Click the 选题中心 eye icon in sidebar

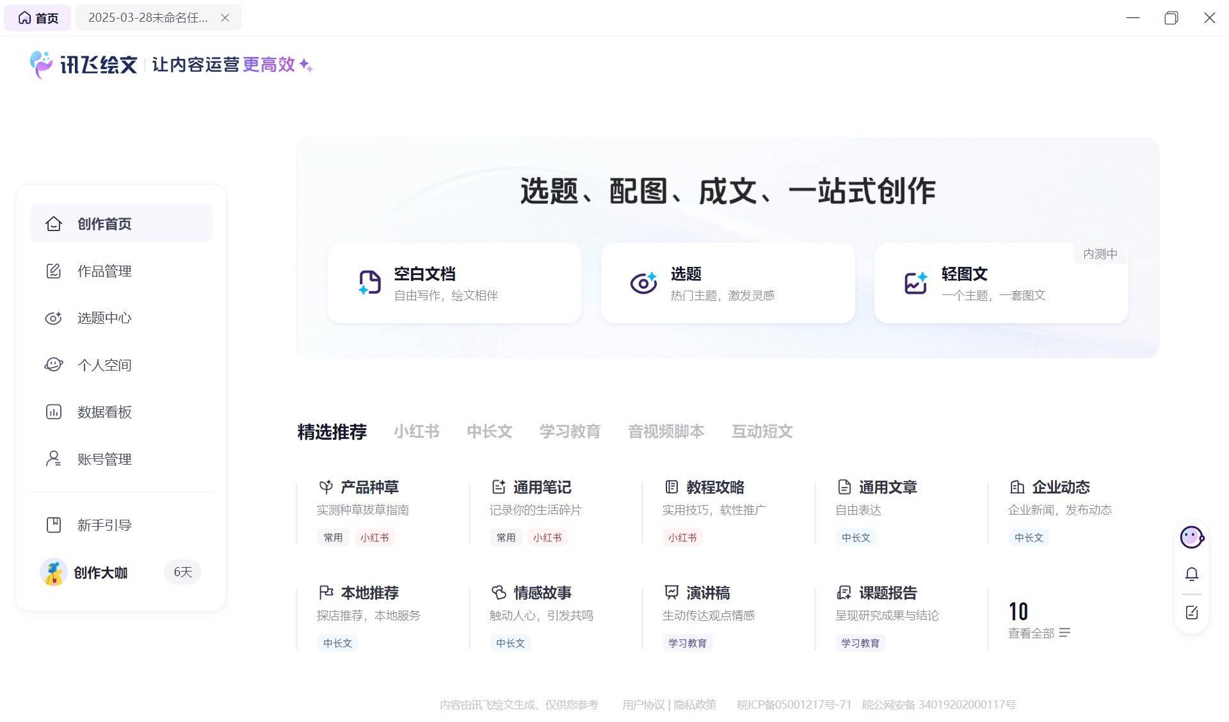pyautogui.click(x=54, y=318)
